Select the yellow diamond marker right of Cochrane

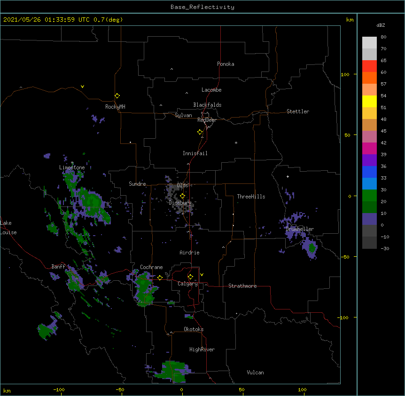tap(160, 277)
